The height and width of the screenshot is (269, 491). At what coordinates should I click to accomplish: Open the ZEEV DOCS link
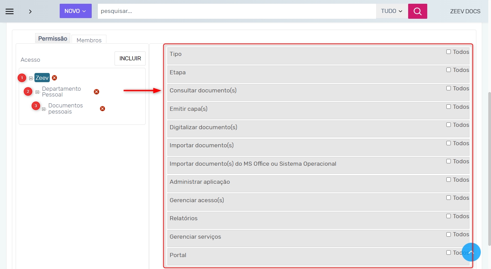(465, 11)
